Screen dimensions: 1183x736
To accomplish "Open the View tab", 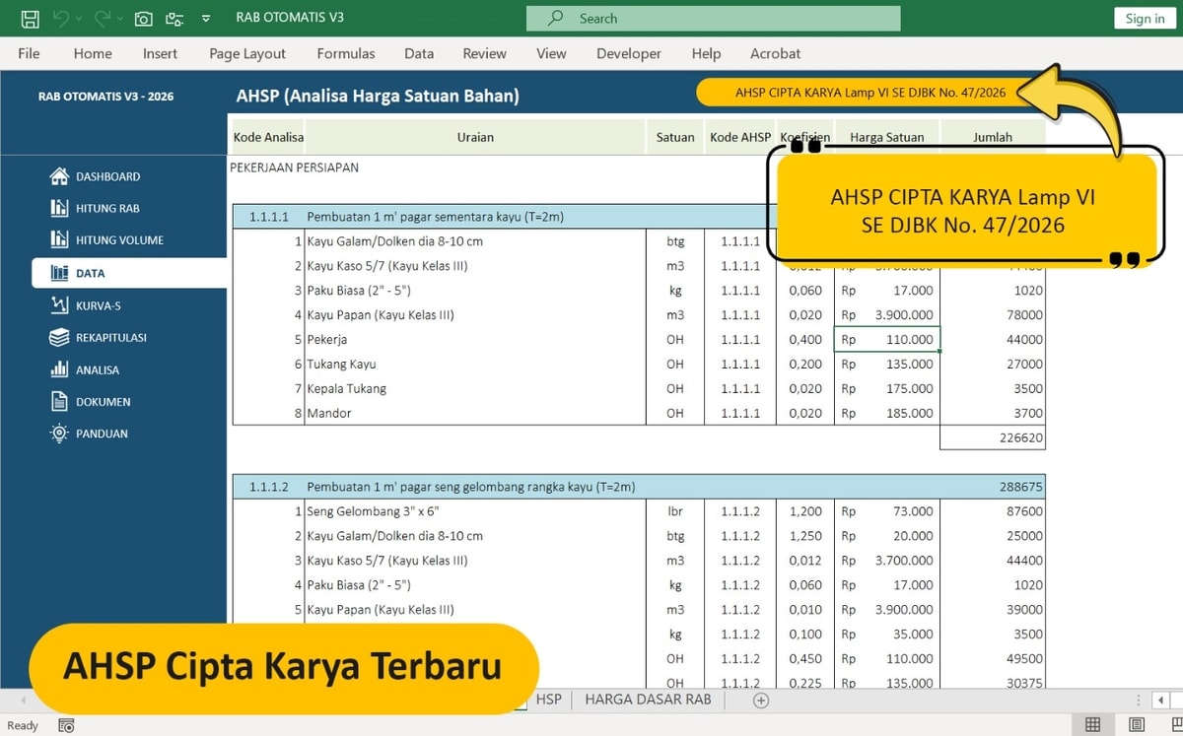I will (x=551, y=53).
